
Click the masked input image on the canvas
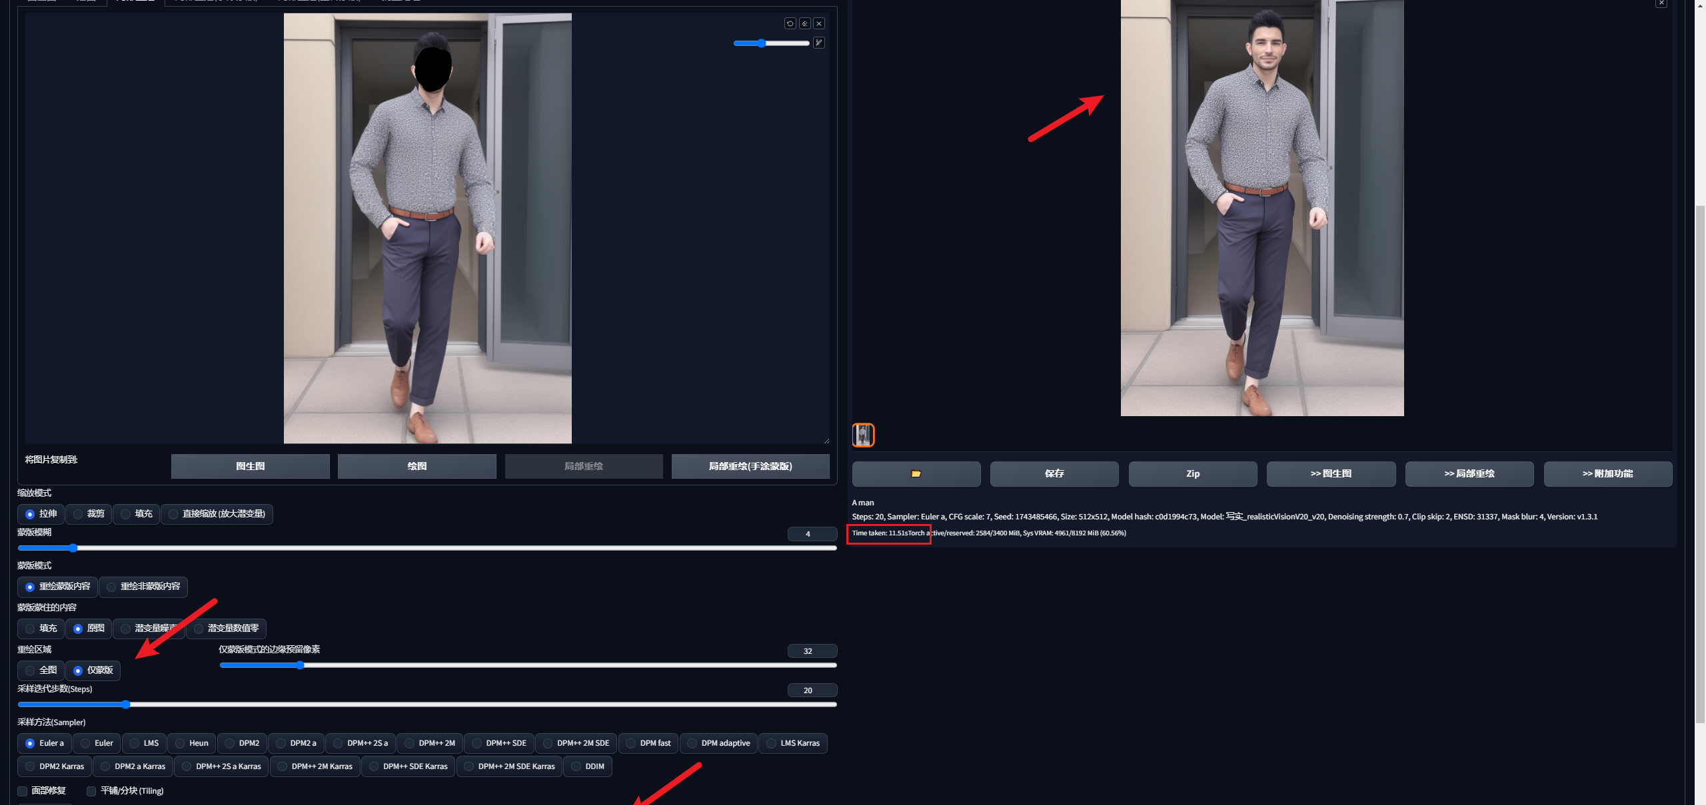pyautogui.click(x=428, y=228)
